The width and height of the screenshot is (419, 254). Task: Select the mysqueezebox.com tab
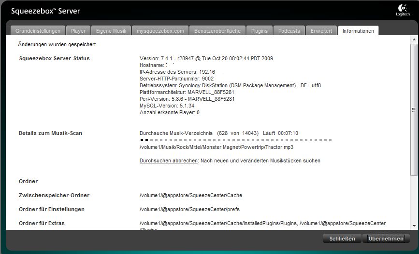click(x=159, y=31)
